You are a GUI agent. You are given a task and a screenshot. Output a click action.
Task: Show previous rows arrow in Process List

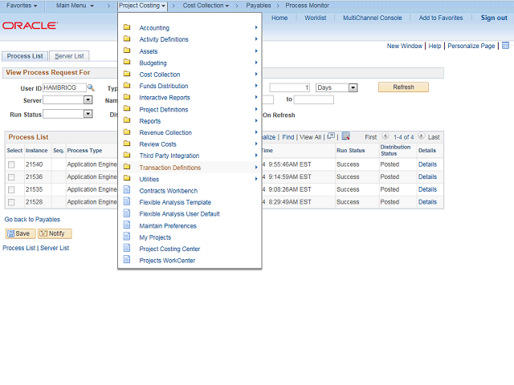click(x=385, y=136)
